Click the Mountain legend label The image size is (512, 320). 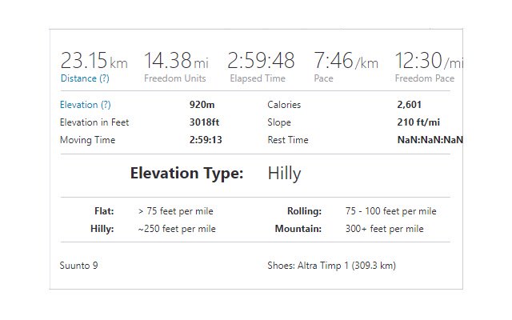click(x=298, y=229)
